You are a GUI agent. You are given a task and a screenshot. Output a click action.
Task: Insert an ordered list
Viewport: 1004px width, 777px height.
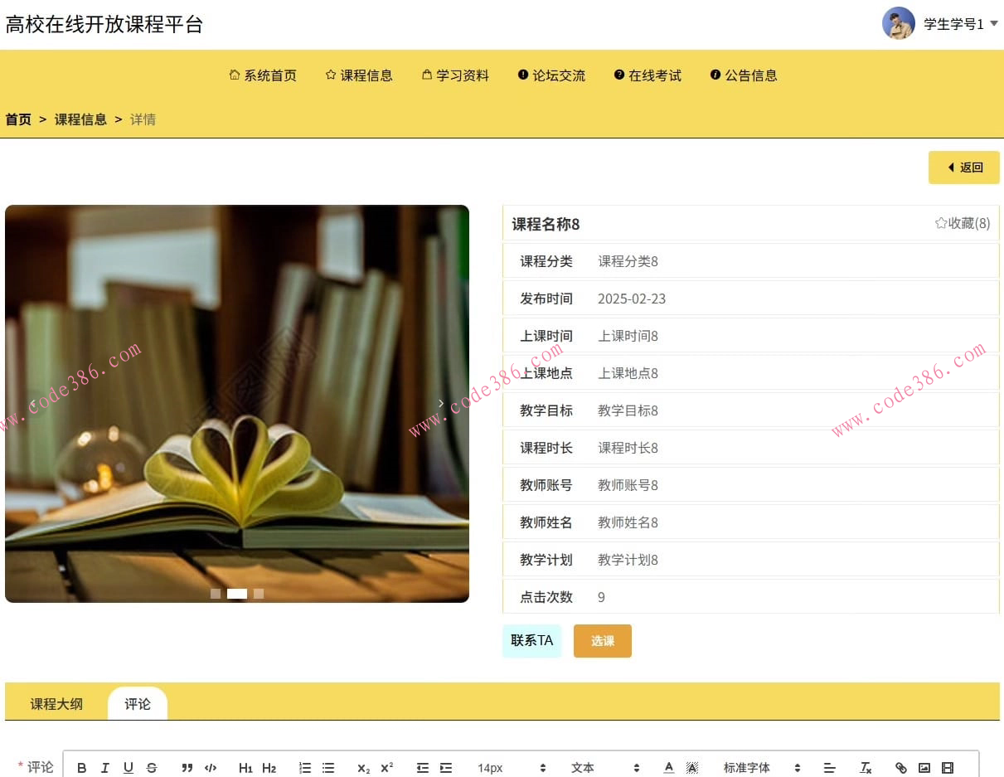[305, 767]
